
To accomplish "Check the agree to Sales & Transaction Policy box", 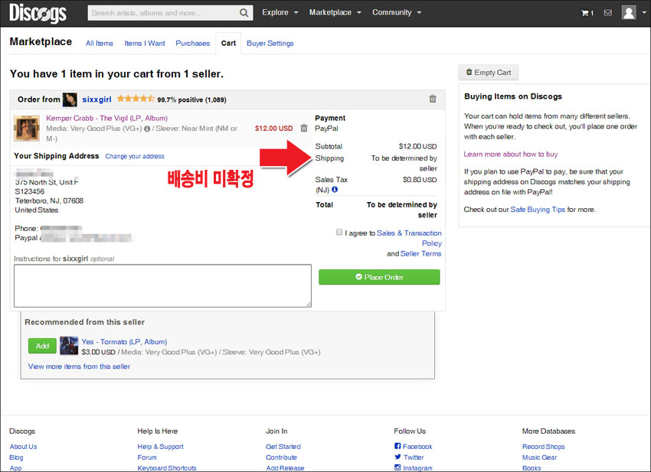I will point(339,233).
